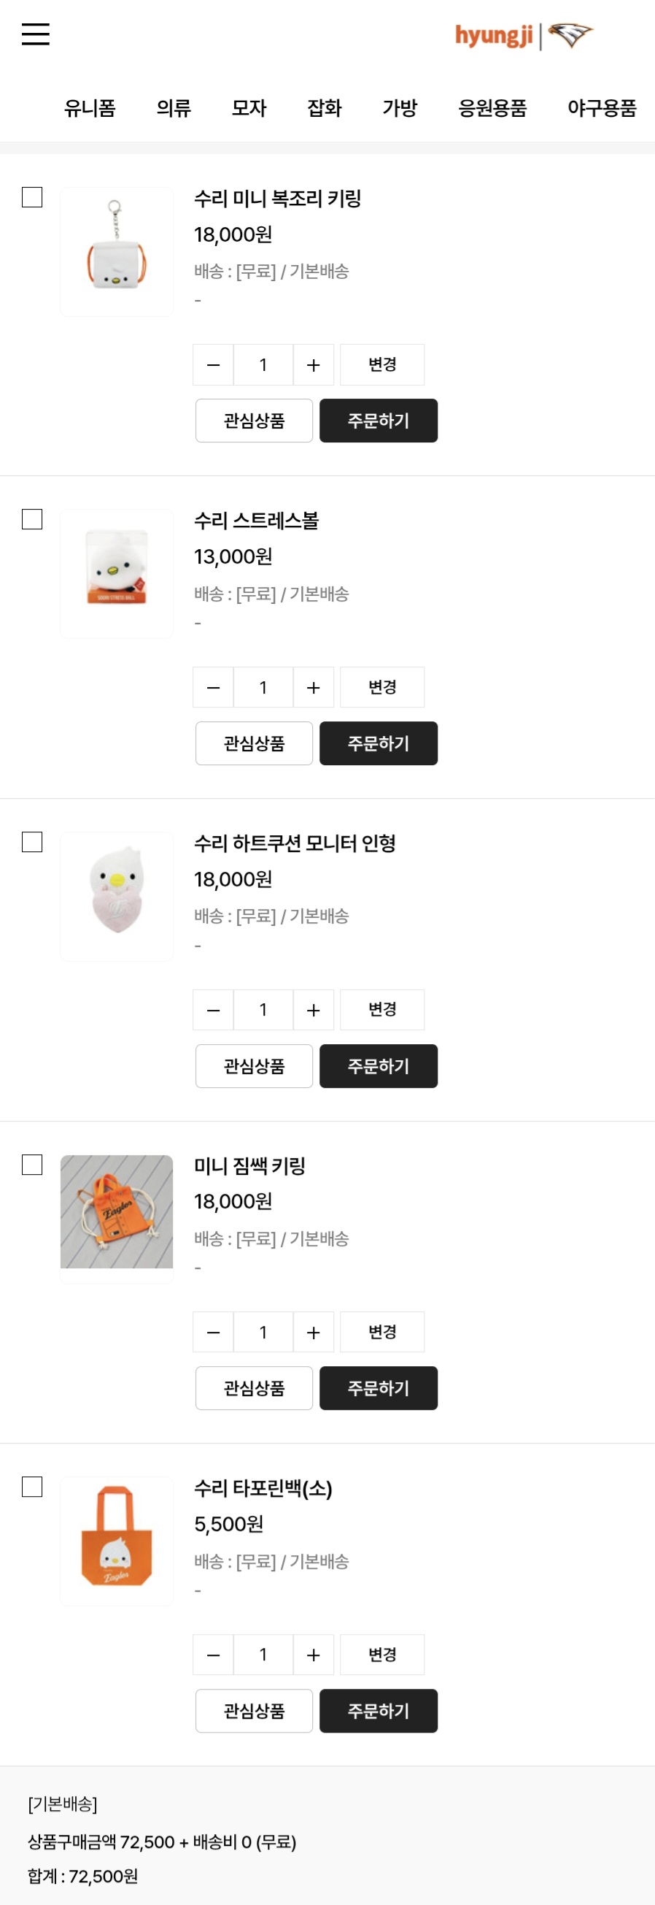Switch to the 응원용품 category
655x1905 pixels.
[x=492, y=109]
